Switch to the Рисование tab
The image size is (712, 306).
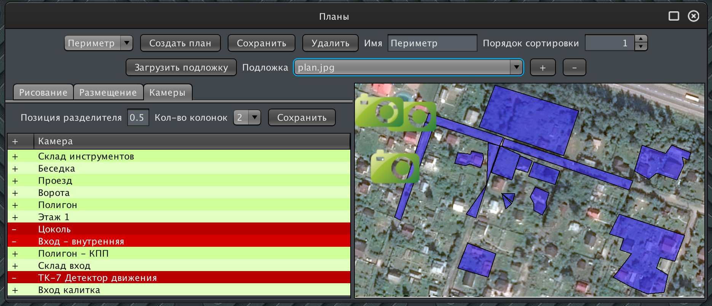tap(43, 93)
